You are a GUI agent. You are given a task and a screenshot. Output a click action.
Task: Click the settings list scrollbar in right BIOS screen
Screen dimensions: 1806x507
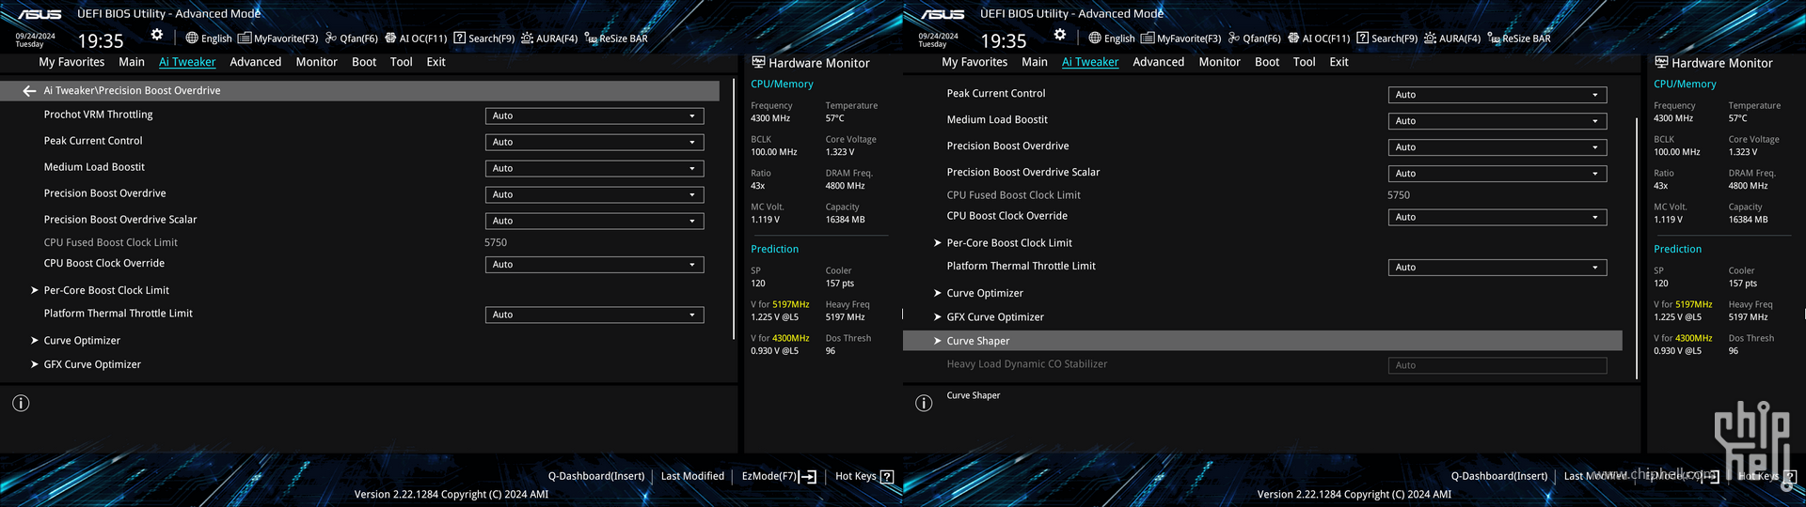[1638, 249]
